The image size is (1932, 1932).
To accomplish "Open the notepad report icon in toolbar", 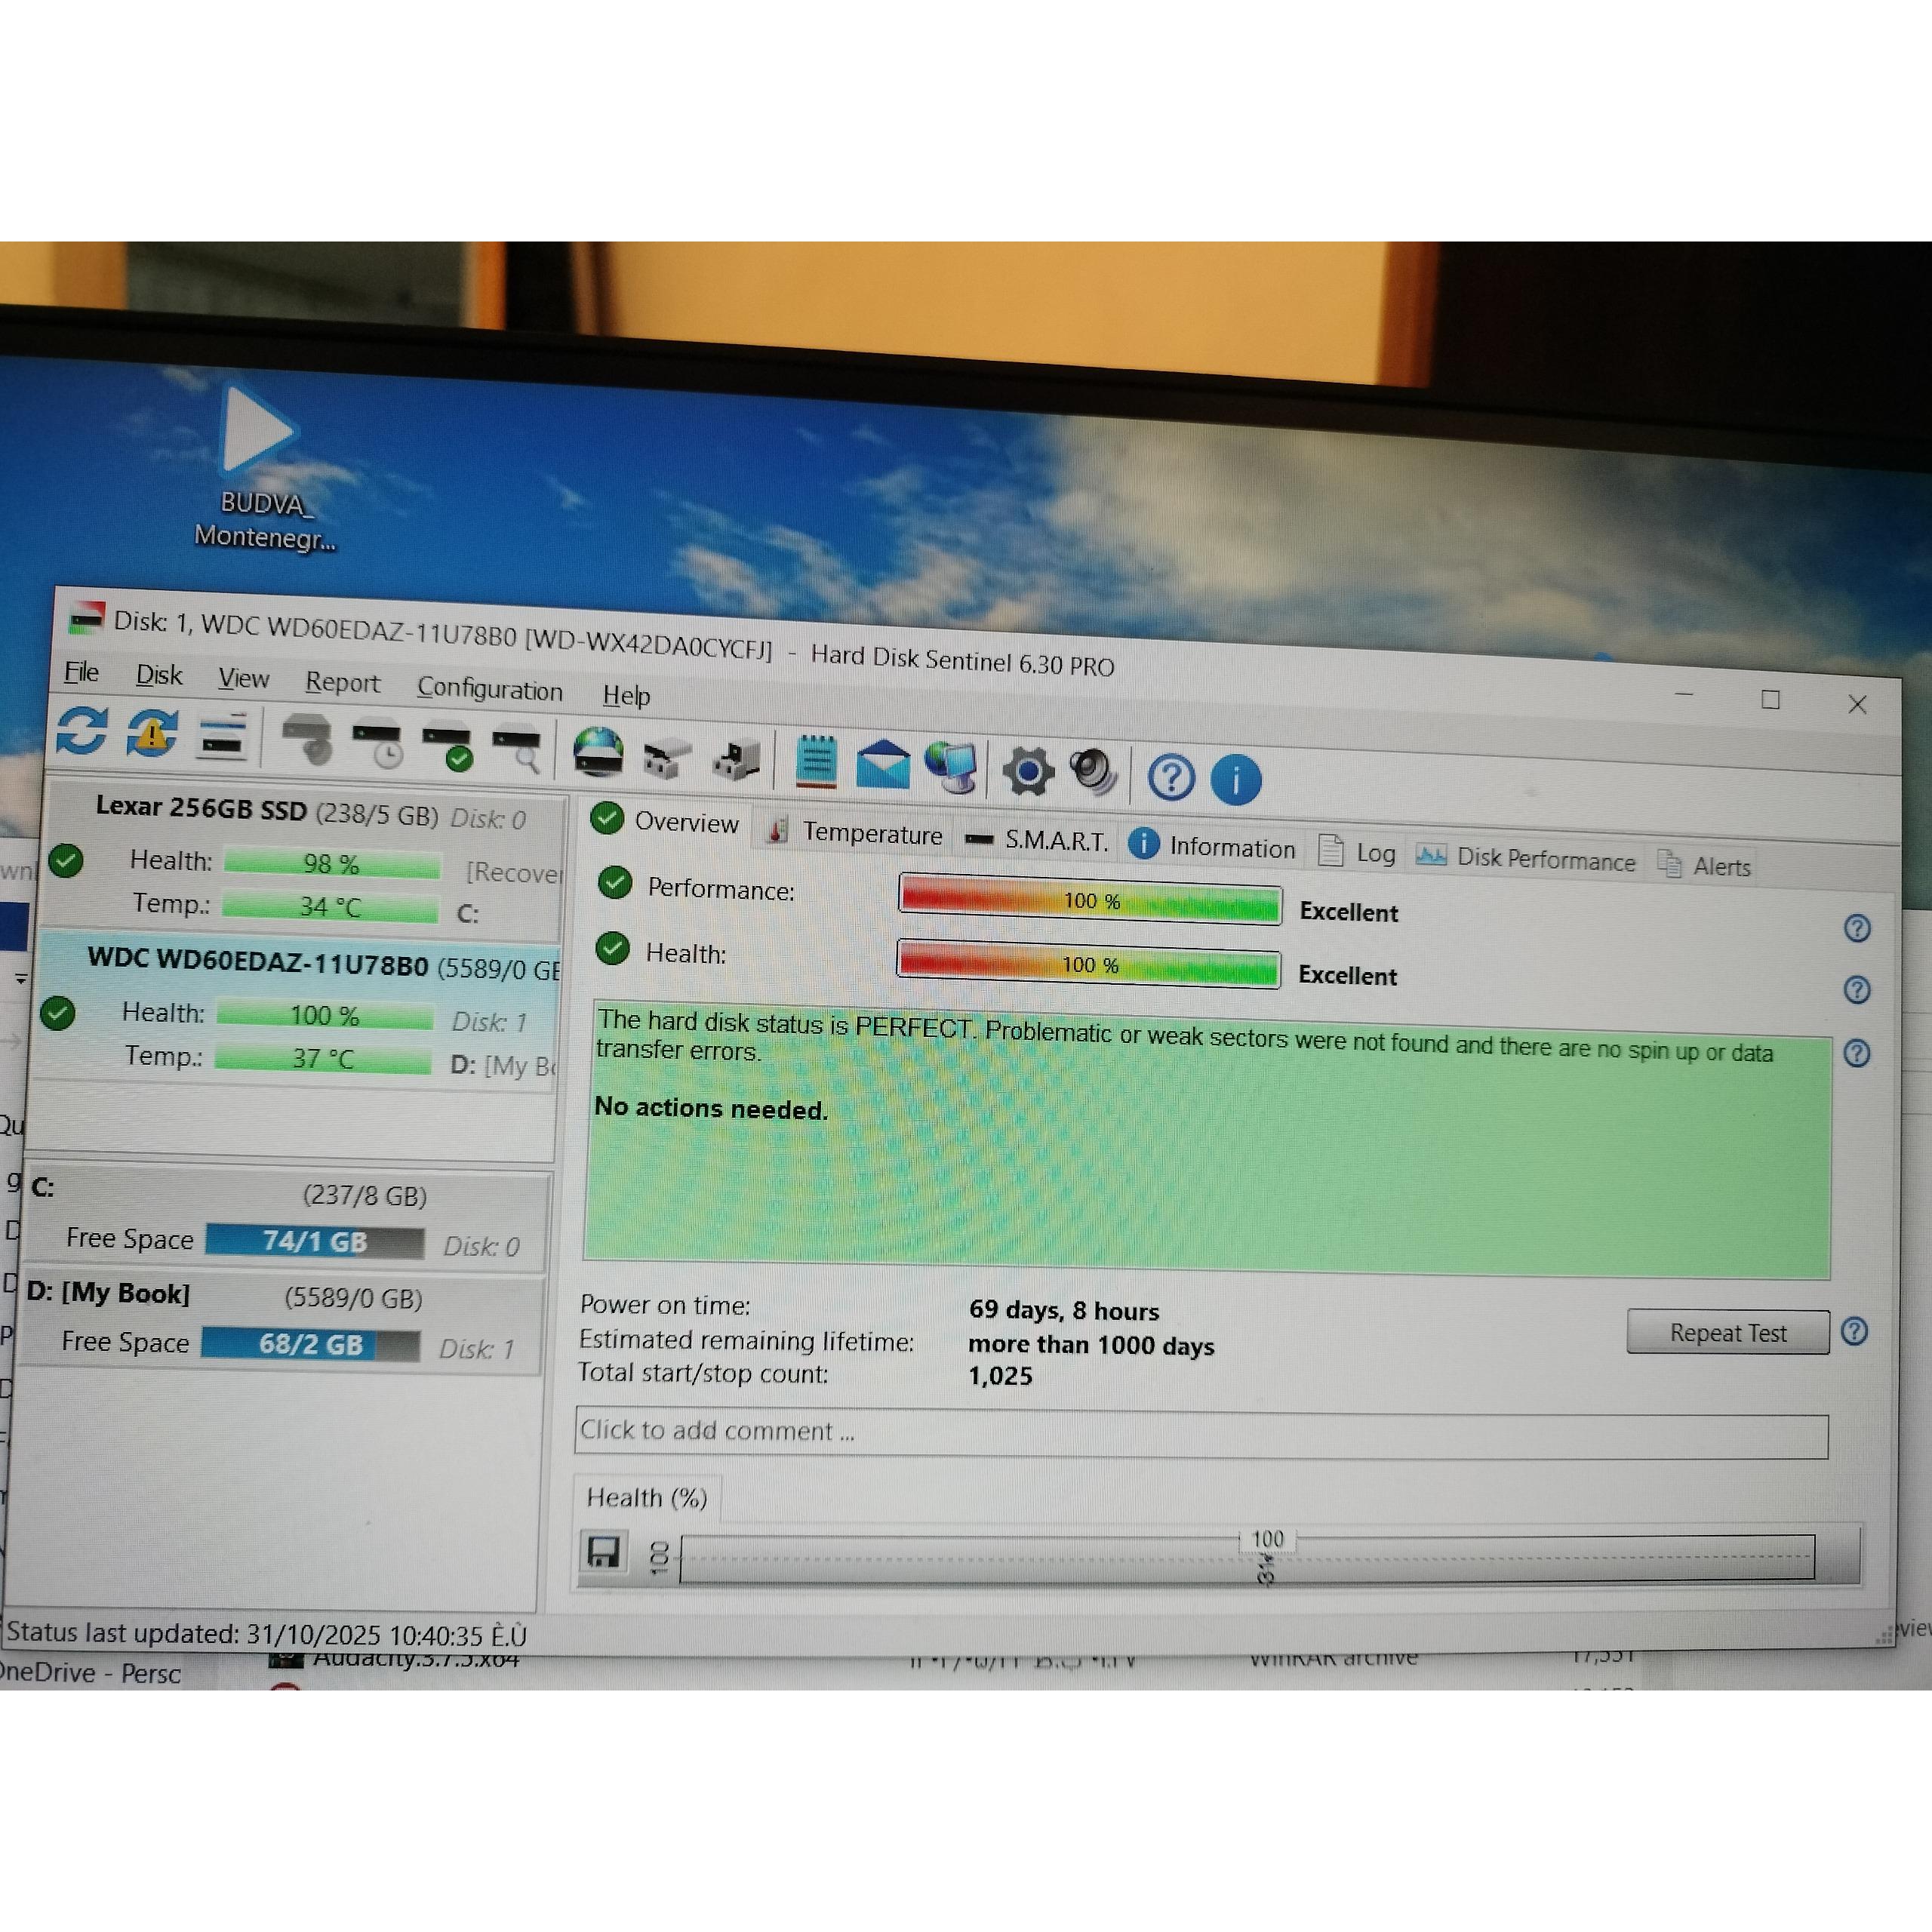I will (816, 762).
